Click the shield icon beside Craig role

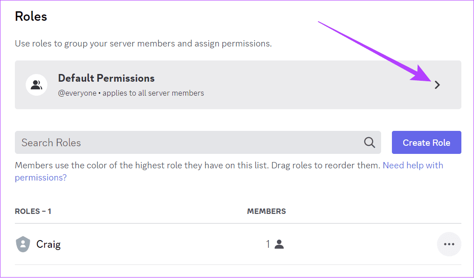click(23, 244)
